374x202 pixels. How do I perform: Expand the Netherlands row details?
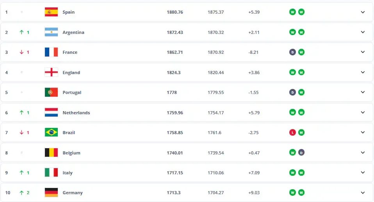pyautogui.click(x=363, y=113)
